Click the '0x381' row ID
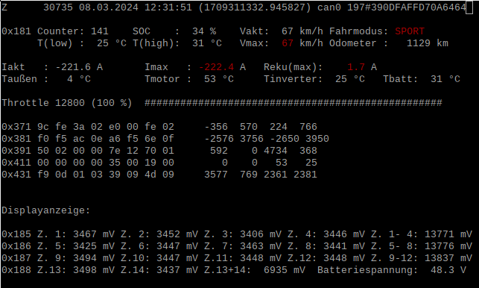The image size is (479, 288). [16, 139]
